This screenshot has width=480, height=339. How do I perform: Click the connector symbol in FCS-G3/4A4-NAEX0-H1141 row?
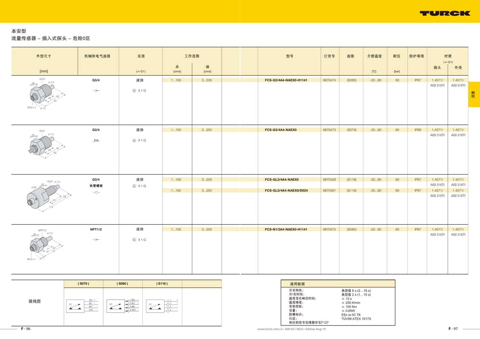[x=96, y=91]
